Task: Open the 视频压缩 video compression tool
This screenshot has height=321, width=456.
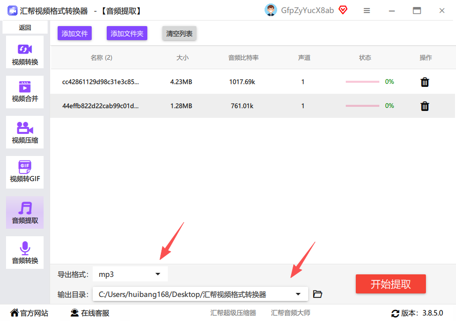Action: point(25,132)
